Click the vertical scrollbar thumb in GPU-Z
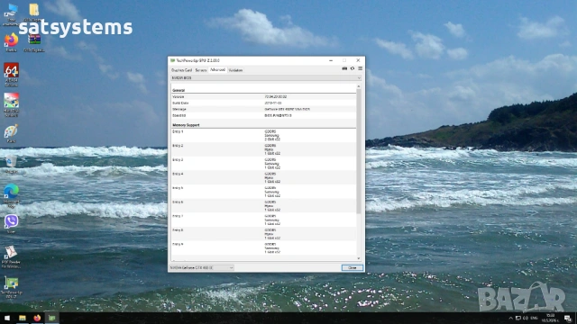This screenshot has height=324, width=577. [359, 150]
